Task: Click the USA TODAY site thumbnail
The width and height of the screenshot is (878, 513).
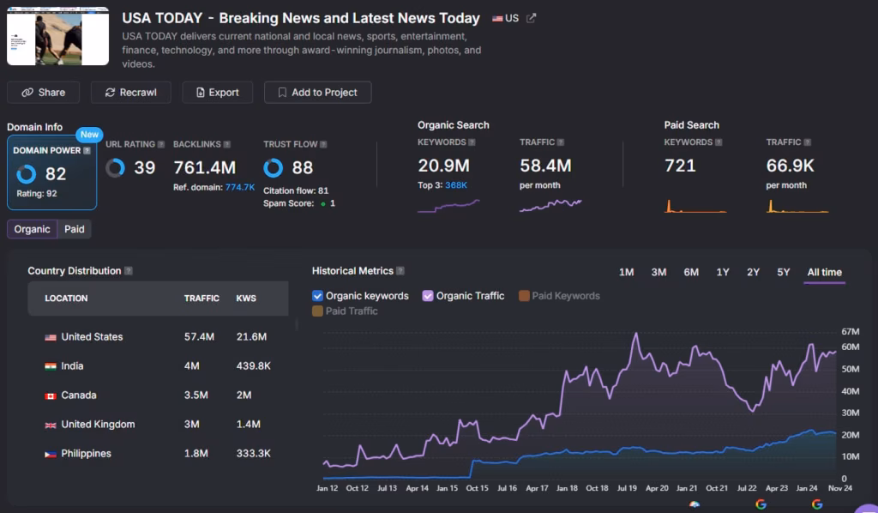Action: (58, 37)
